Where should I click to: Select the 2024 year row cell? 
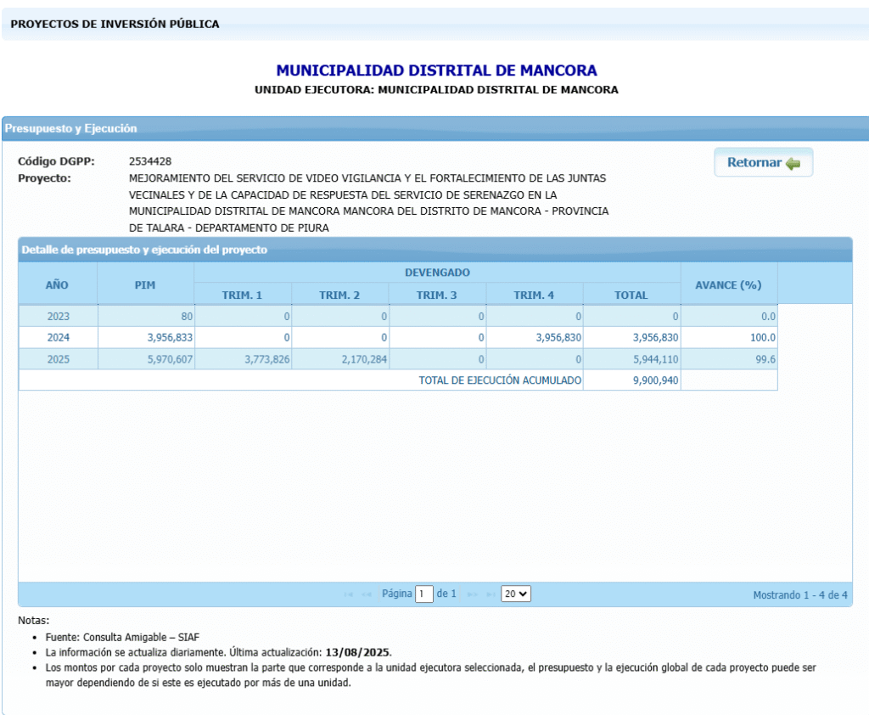coord(58,337)
